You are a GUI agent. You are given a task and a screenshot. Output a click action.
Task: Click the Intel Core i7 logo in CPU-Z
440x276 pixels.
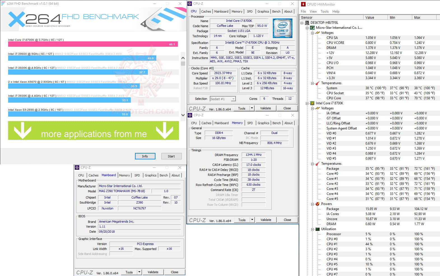coord(283,28)
